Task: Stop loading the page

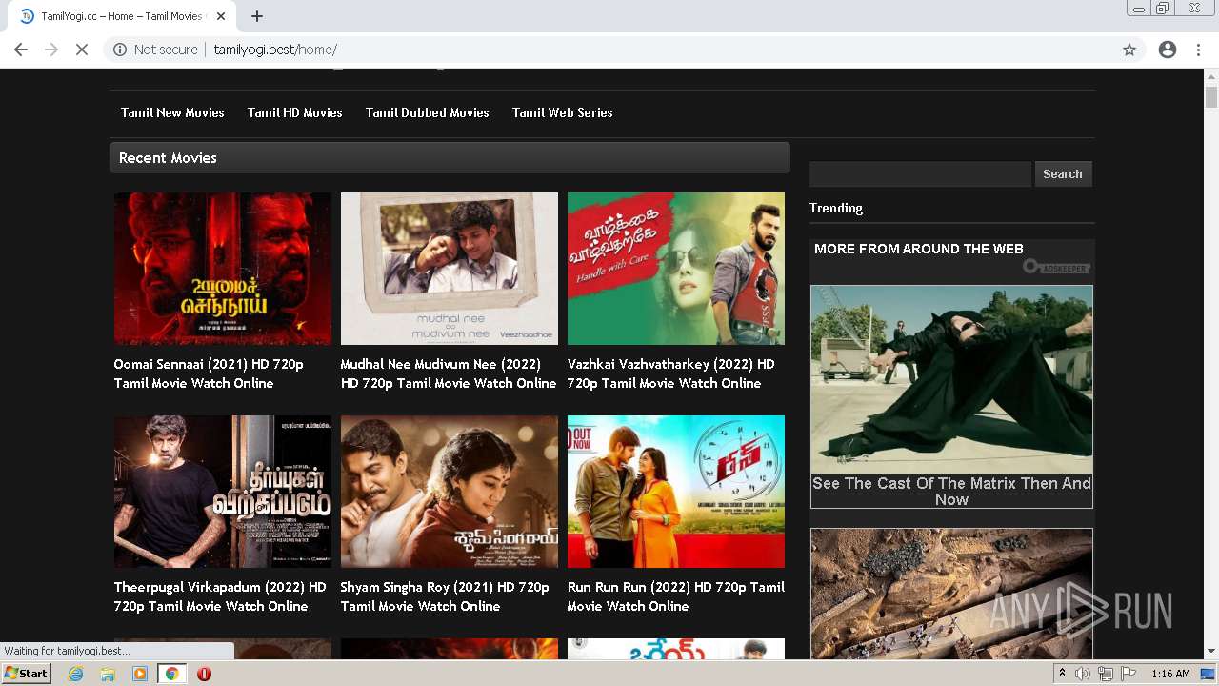Action: (x=82, y=50)
